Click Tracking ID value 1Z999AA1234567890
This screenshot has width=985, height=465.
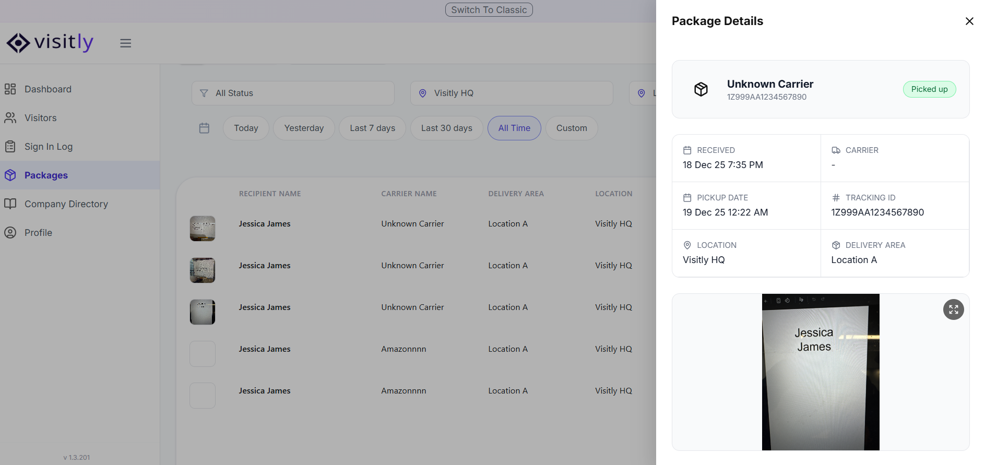[x=877, y=212]
